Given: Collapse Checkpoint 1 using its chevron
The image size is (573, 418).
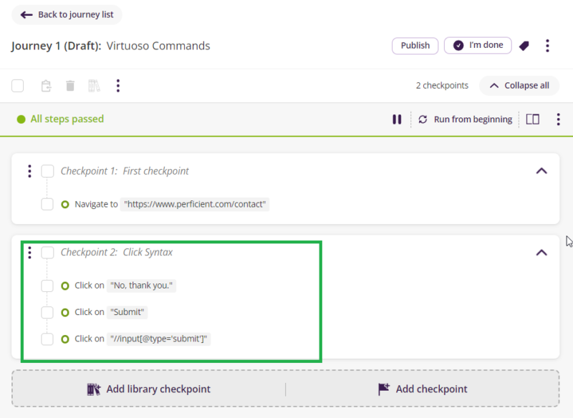Looking at the screenshot, I should (541, 171).
